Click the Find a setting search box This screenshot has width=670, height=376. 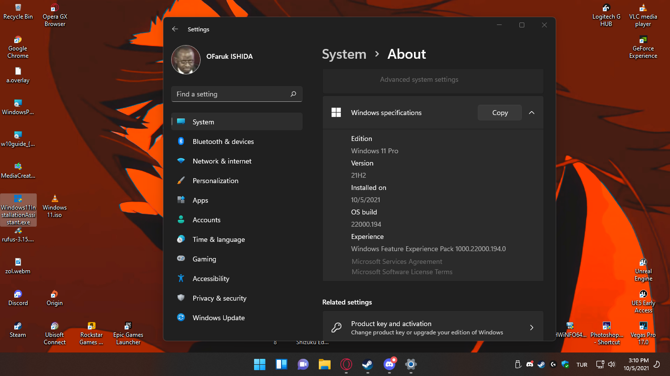pos(231,94)
